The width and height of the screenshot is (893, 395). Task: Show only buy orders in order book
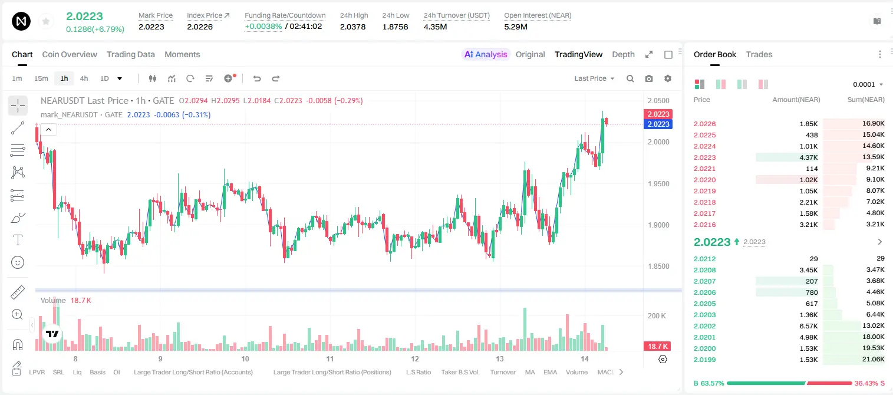(x=742, y=84)
